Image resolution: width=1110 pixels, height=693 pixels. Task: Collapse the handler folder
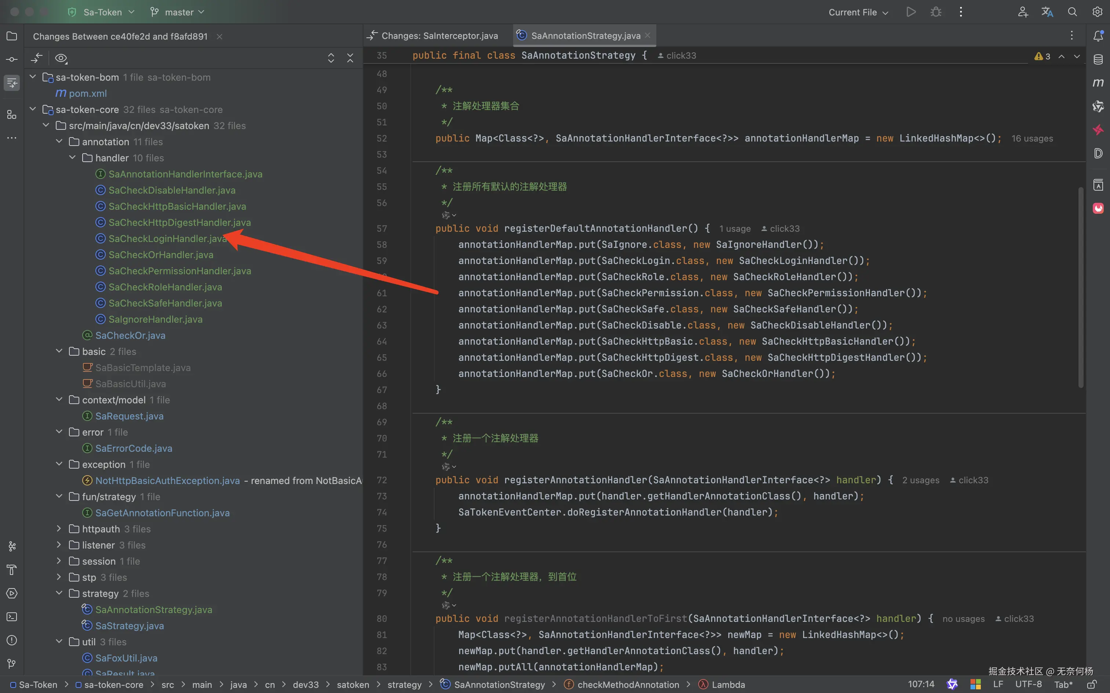click(72, 158)
